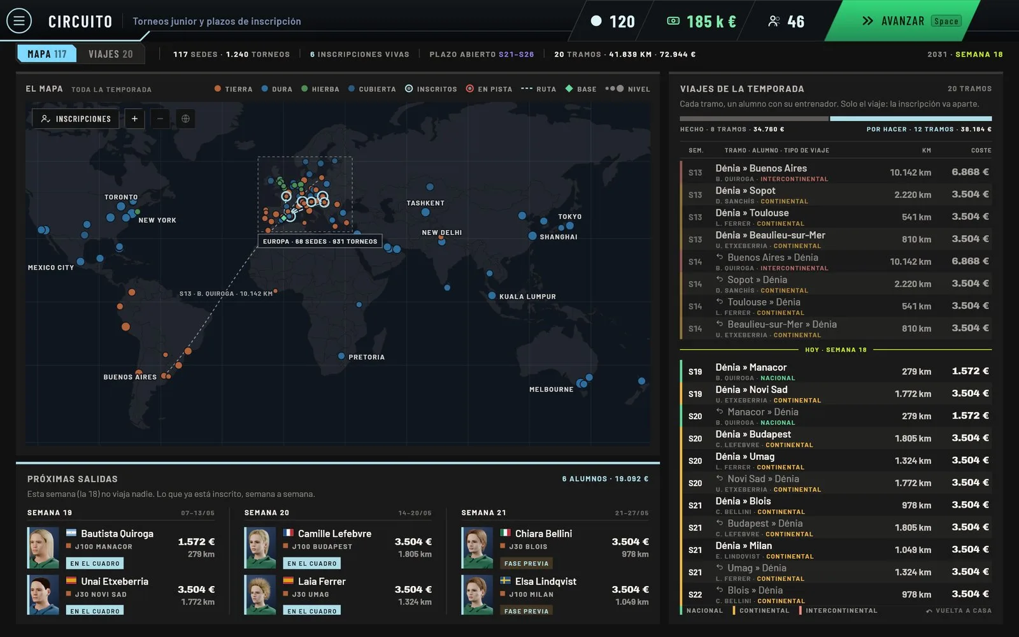Select the Dénia » Buenos Aires trip row

[836, 172]
